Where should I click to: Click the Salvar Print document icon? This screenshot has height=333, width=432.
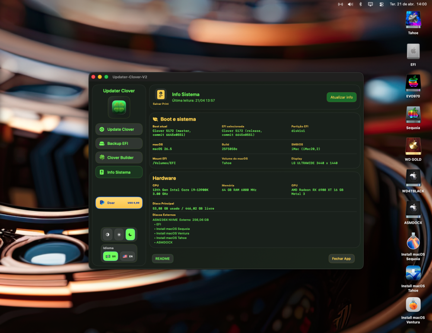161,94
